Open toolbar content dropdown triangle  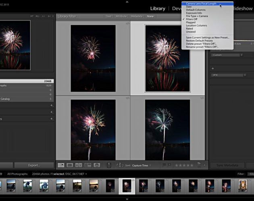[204, 165]
